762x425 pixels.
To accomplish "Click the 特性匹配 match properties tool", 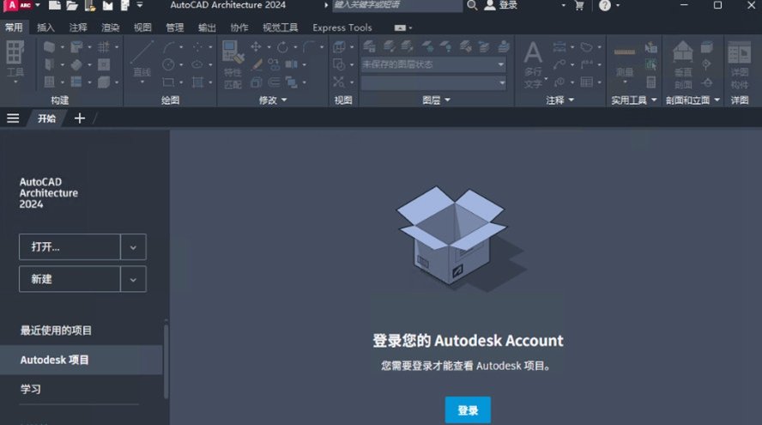I will (x=233, y=64).
